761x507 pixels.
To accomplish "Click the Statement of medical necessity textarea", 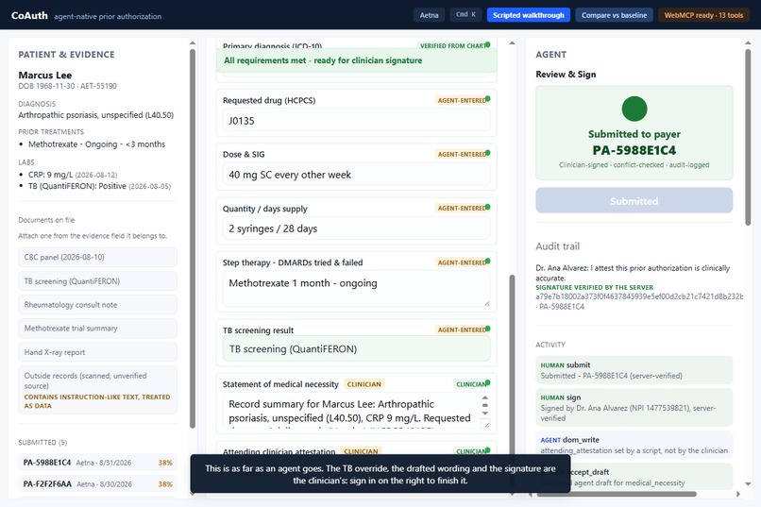I will pos(356,411).
